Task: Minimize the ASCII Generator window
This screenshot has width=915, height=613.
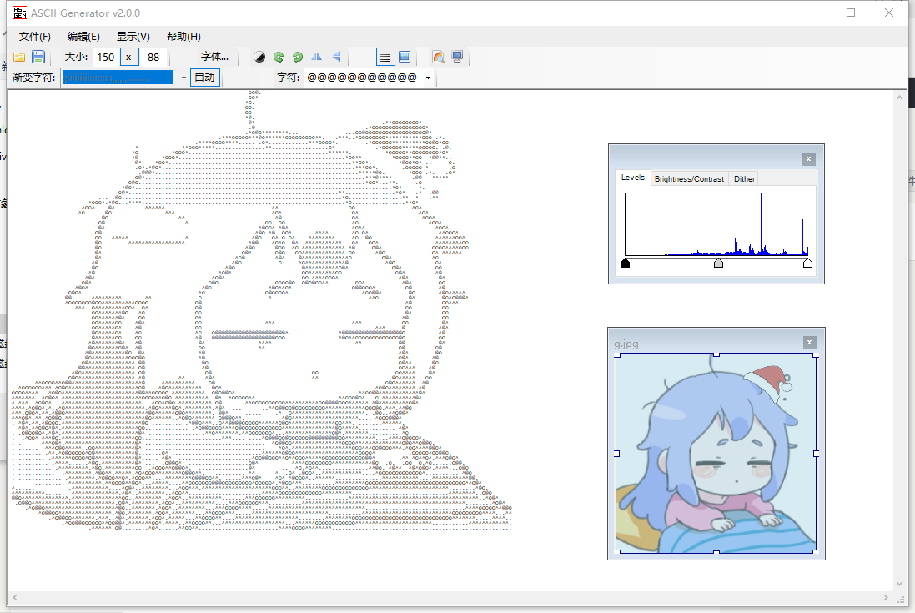Action: click(813, 13)
